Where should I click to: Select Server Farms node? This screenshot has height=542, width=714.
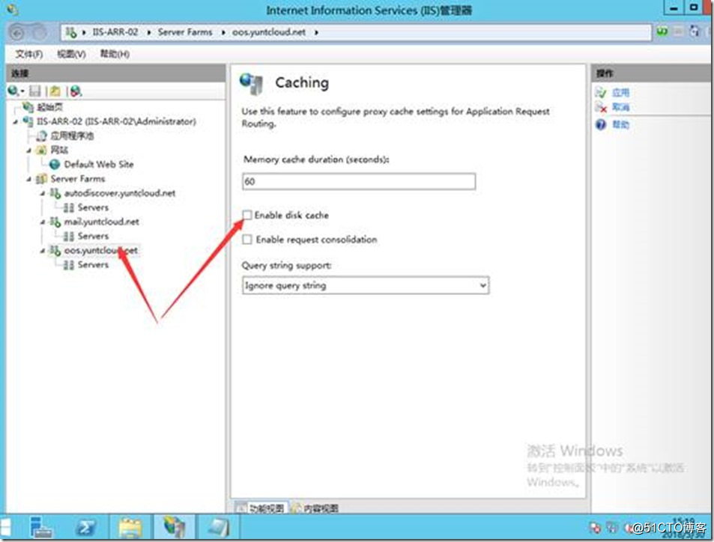(78, 178)
